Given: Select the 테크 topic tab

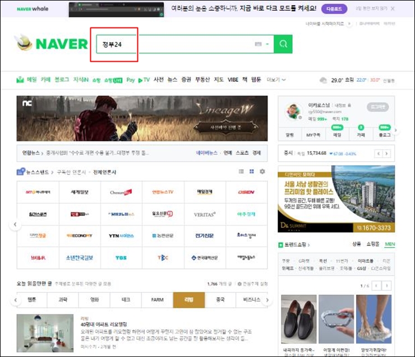Looking at the screenshot, I should pyautogui.click(x=126, y=300).
